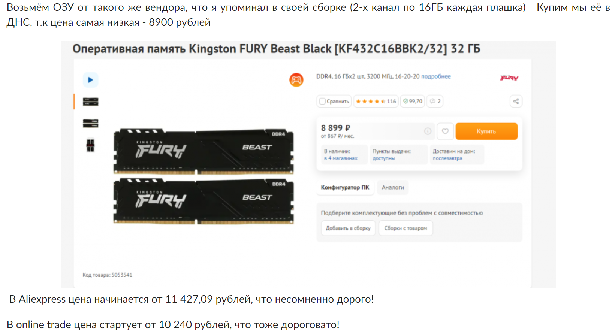The width and height of the screenshot is (612, 336).
Task: Click the Добавить в сборку button
Action: coord(348,228)
